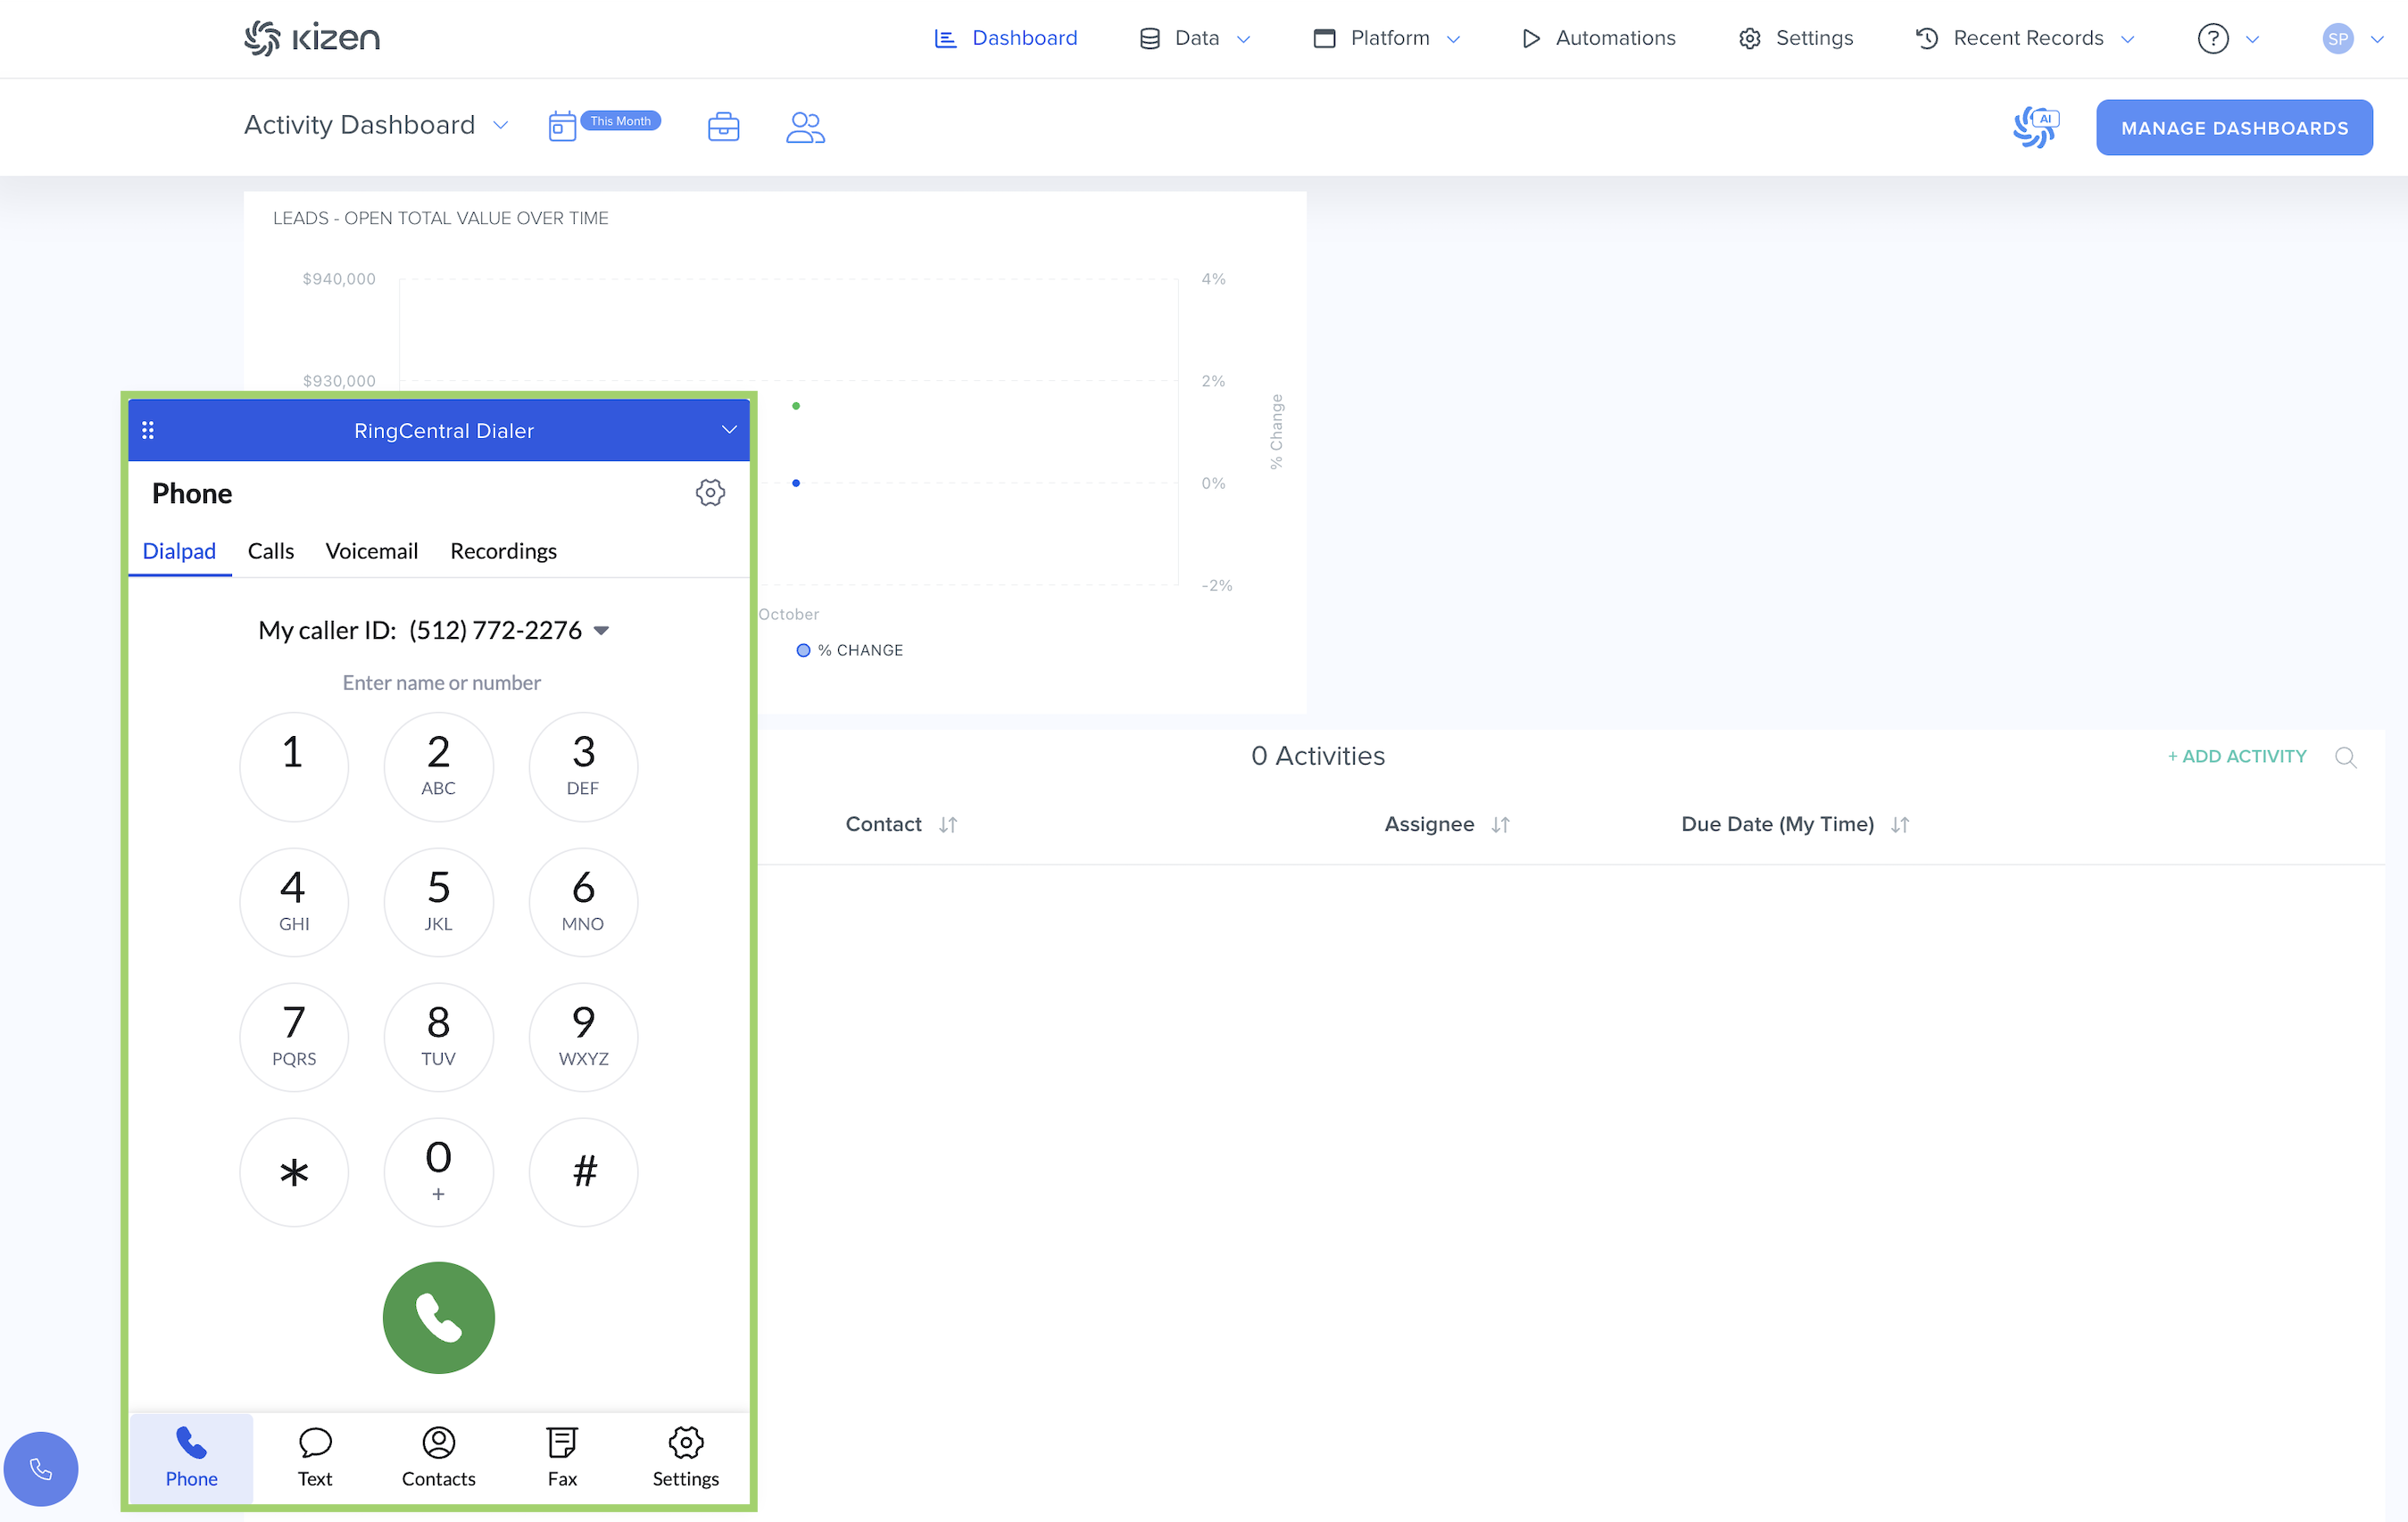Toggle the % CHANGE legend marker
This screenshot has width=2408, height=1522.
click(x=803, y=650)
